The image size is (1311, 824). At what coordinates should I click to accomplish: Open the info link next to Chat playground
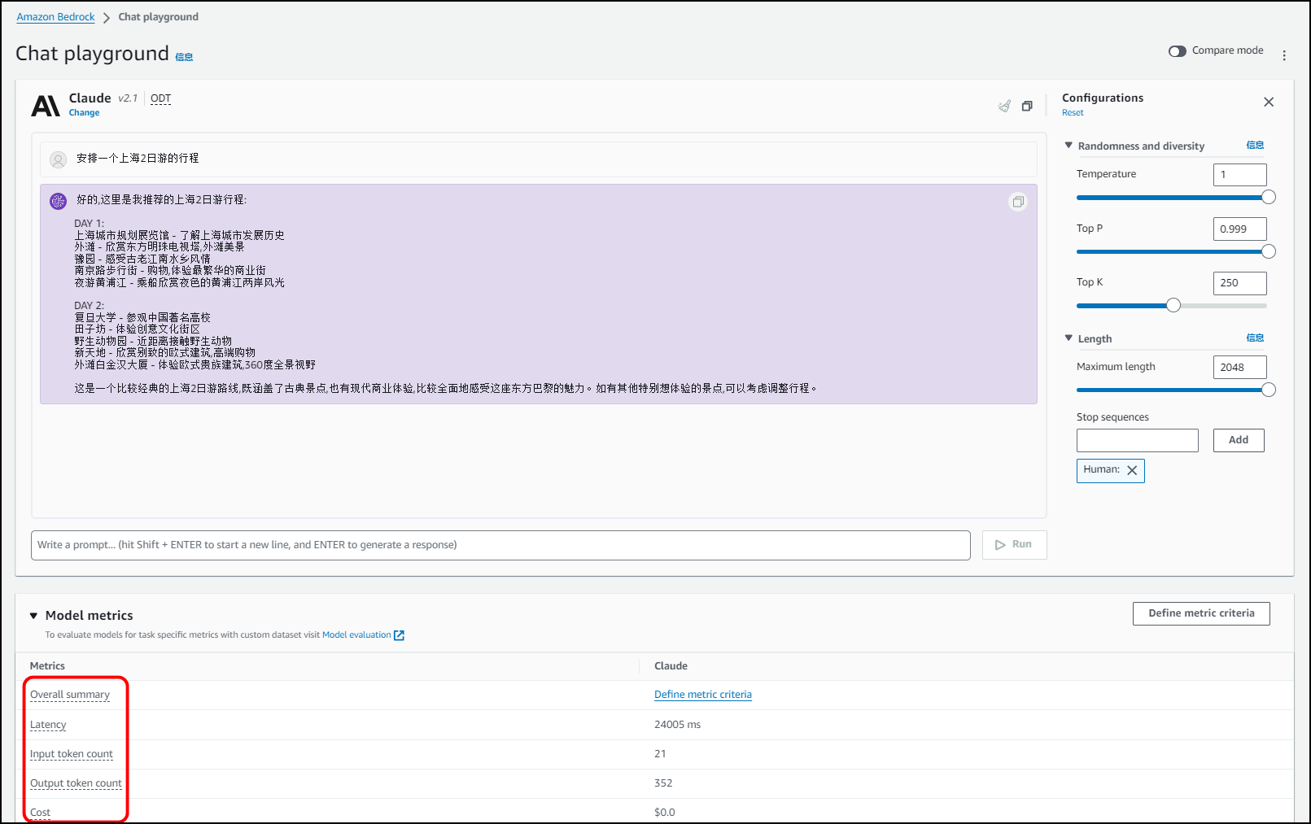click(x=185, y=57)
